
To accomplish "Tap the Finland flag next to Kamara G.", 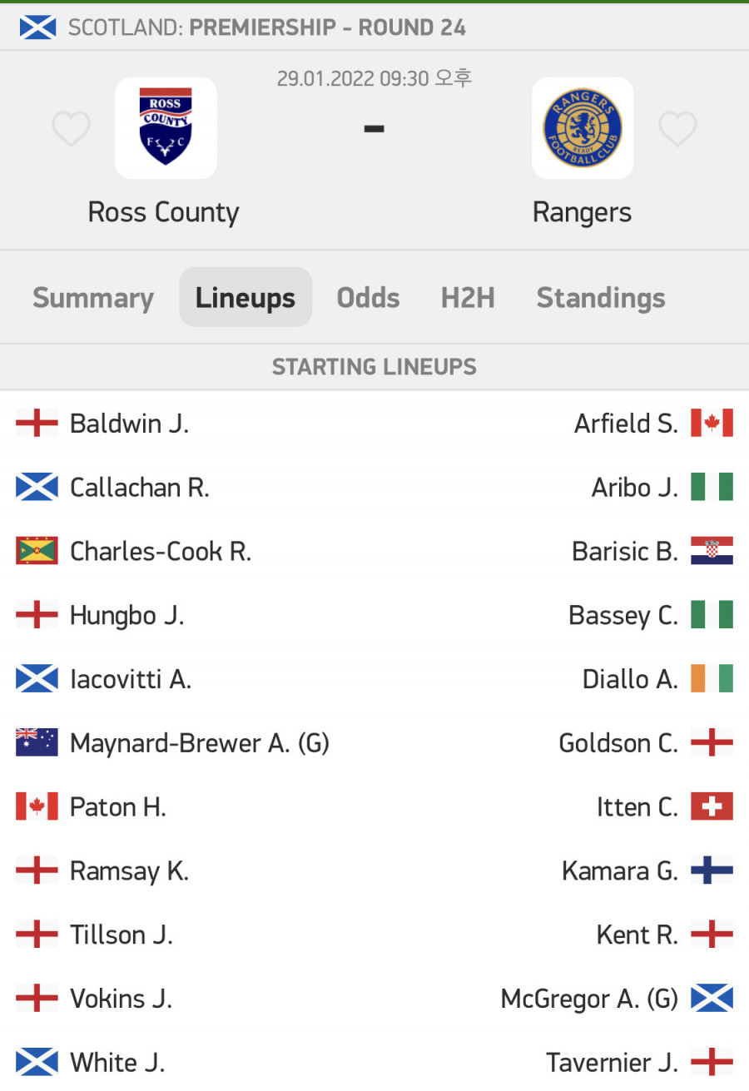I will click(x=712, y=870).
